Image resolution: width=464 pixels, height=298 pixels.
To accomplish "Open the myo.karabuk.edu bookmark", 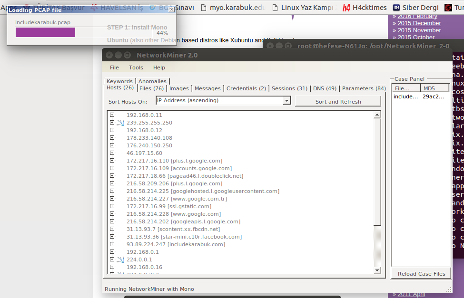I will click(x=233, y=8).
